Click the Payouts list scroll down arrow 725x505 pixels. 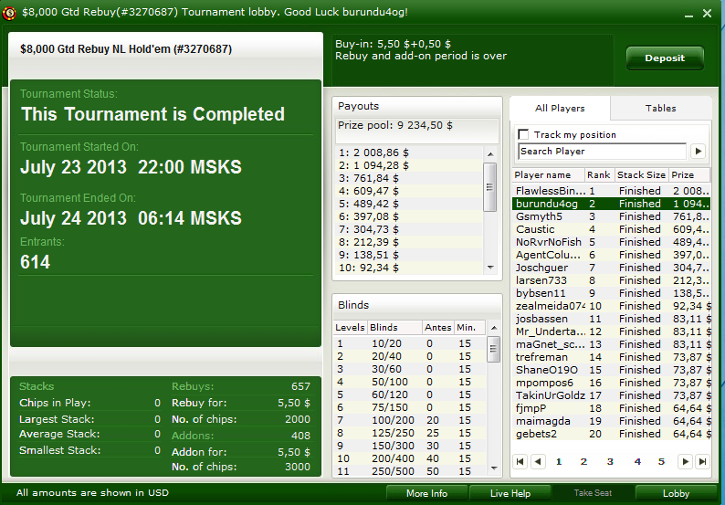490,268
